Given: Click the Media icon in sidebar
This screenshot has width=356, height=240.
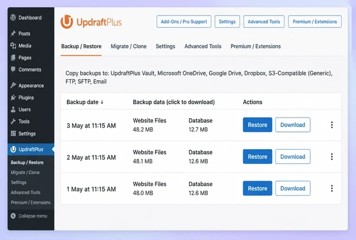Looking at the screenshot, I should click(x=13, y=46).
